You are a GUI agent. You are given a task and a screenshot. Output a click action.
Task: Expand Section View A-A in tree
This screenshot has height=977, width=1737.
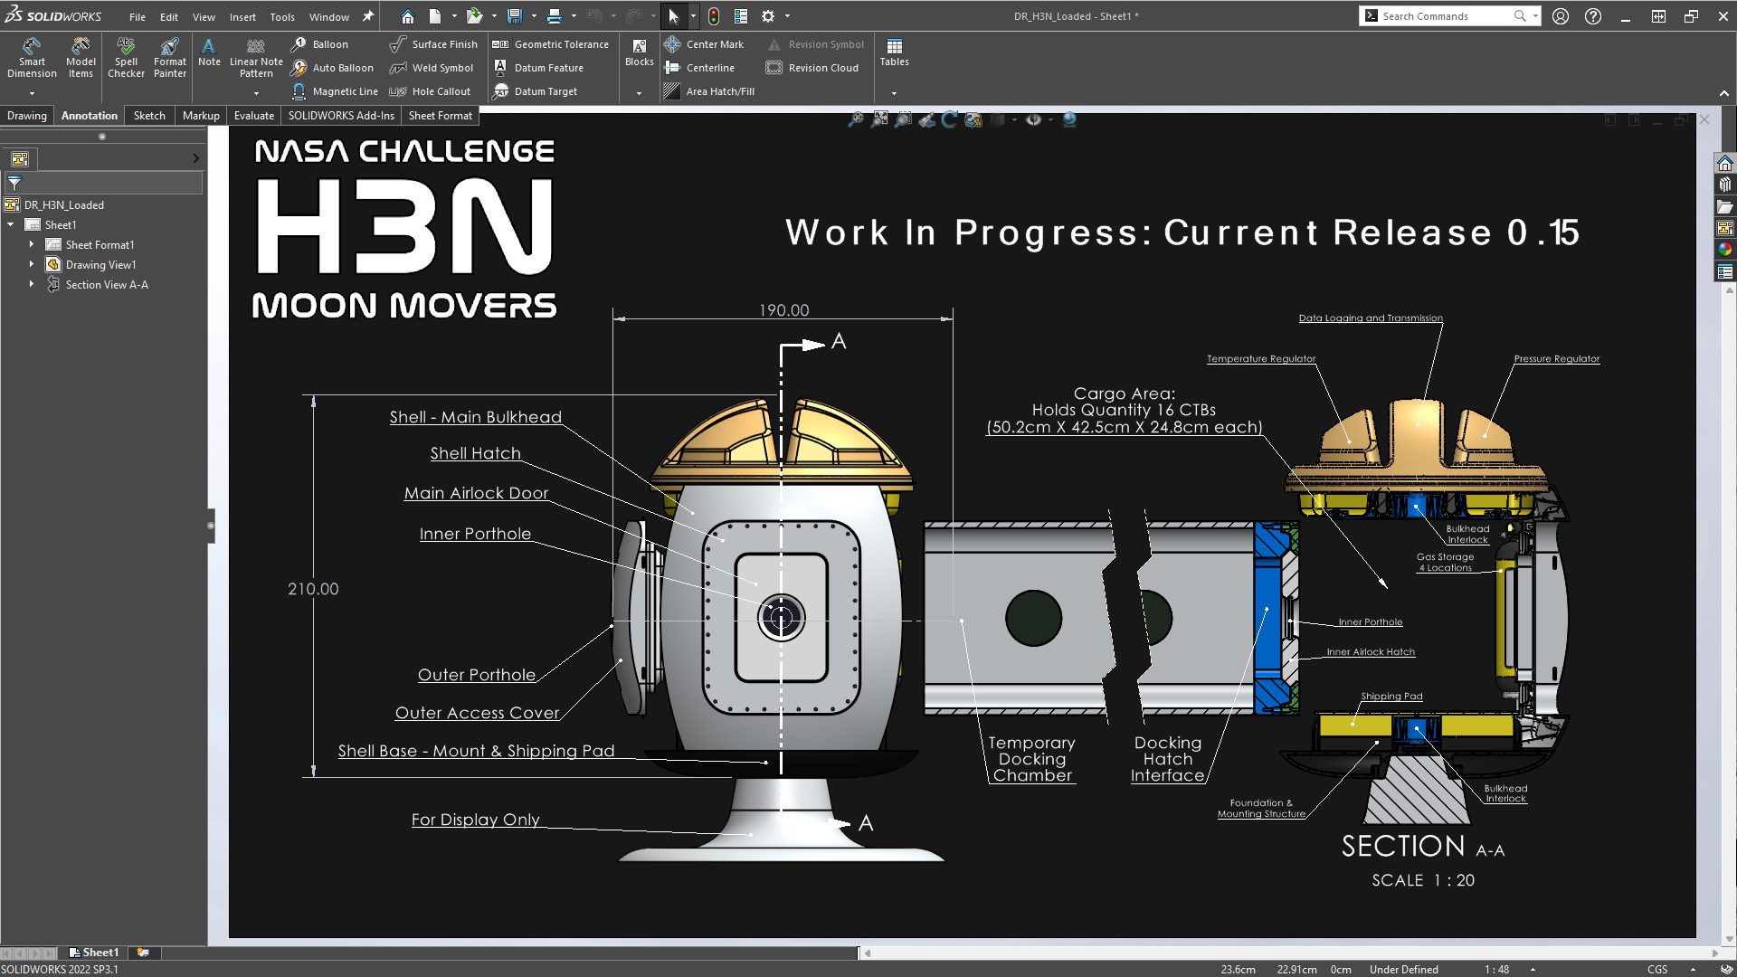[x=32, y=284]
